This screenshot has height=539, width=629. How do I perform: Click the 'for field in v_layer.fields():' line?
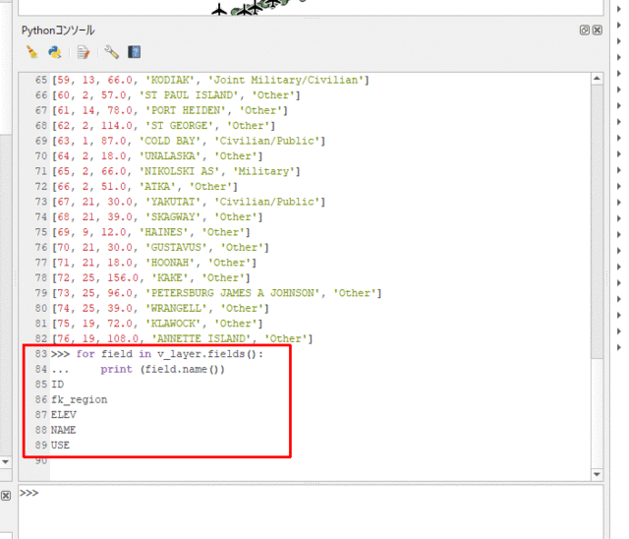click(157, 354)
